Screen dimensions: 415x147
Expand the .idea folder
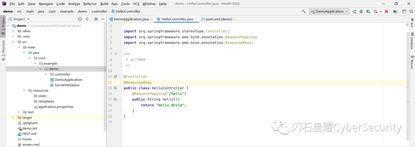click(13, 31)
